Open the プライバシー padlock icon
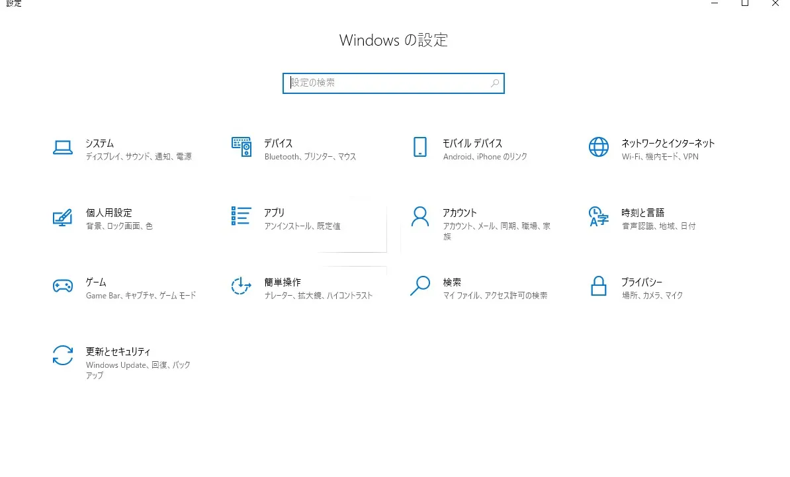 (599, 286)
